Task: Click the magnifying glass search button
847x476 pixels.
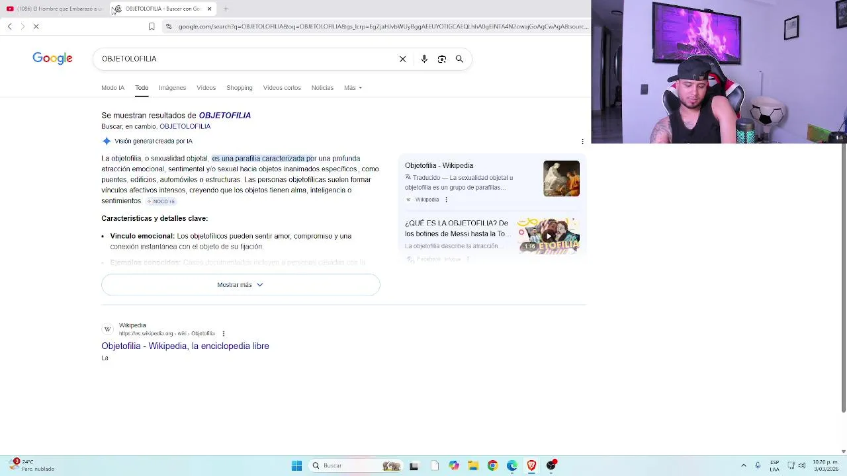Action: point(459,59)
